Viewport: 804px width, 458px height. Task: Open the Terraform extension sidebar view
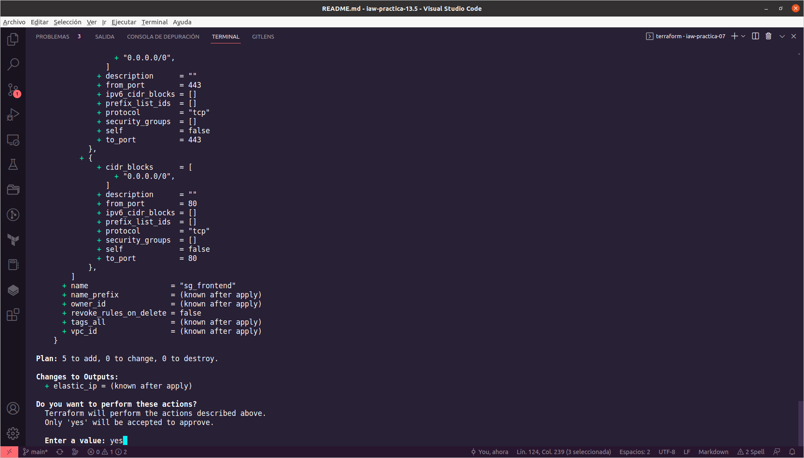pyautogui.click(x=13, y=240)
